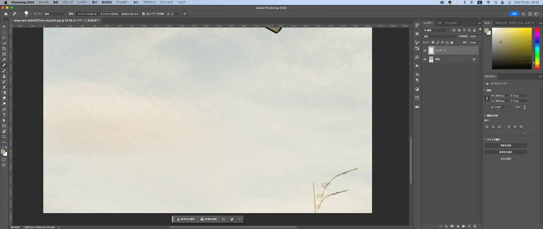This screenshot has height=229, width=543.
Task: Create a new layer using the plus icon
Action: coord(469,225)
